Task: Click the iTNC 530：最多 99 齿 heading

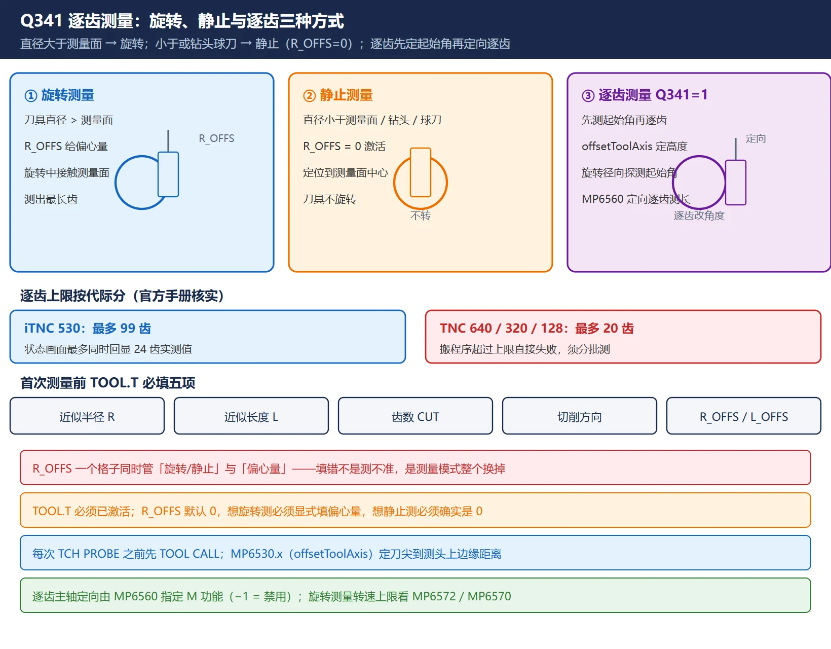Action: [x=88, y=328]
